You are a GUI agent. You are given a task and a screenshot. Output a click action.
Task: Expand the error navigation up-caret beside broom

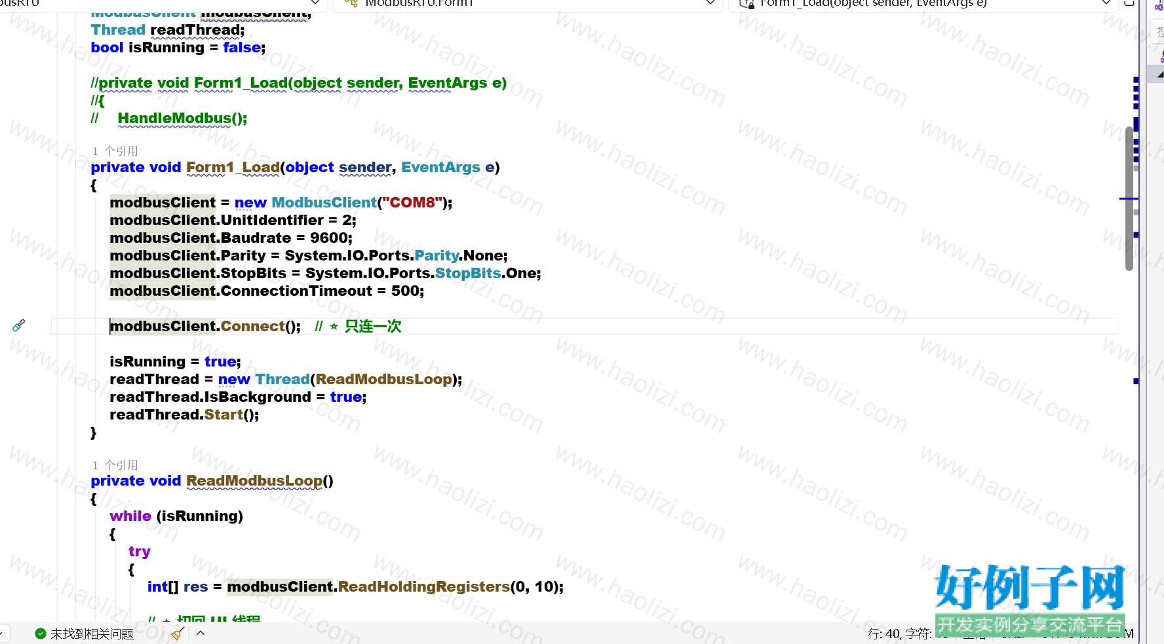201,633
